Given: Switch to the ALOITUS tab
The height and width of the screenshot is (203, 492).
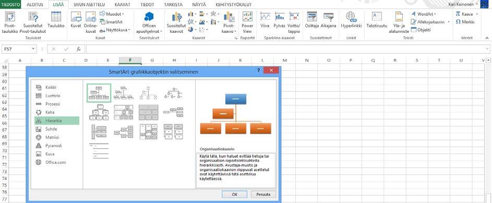Looking at the screenshot, I should 35,5.
